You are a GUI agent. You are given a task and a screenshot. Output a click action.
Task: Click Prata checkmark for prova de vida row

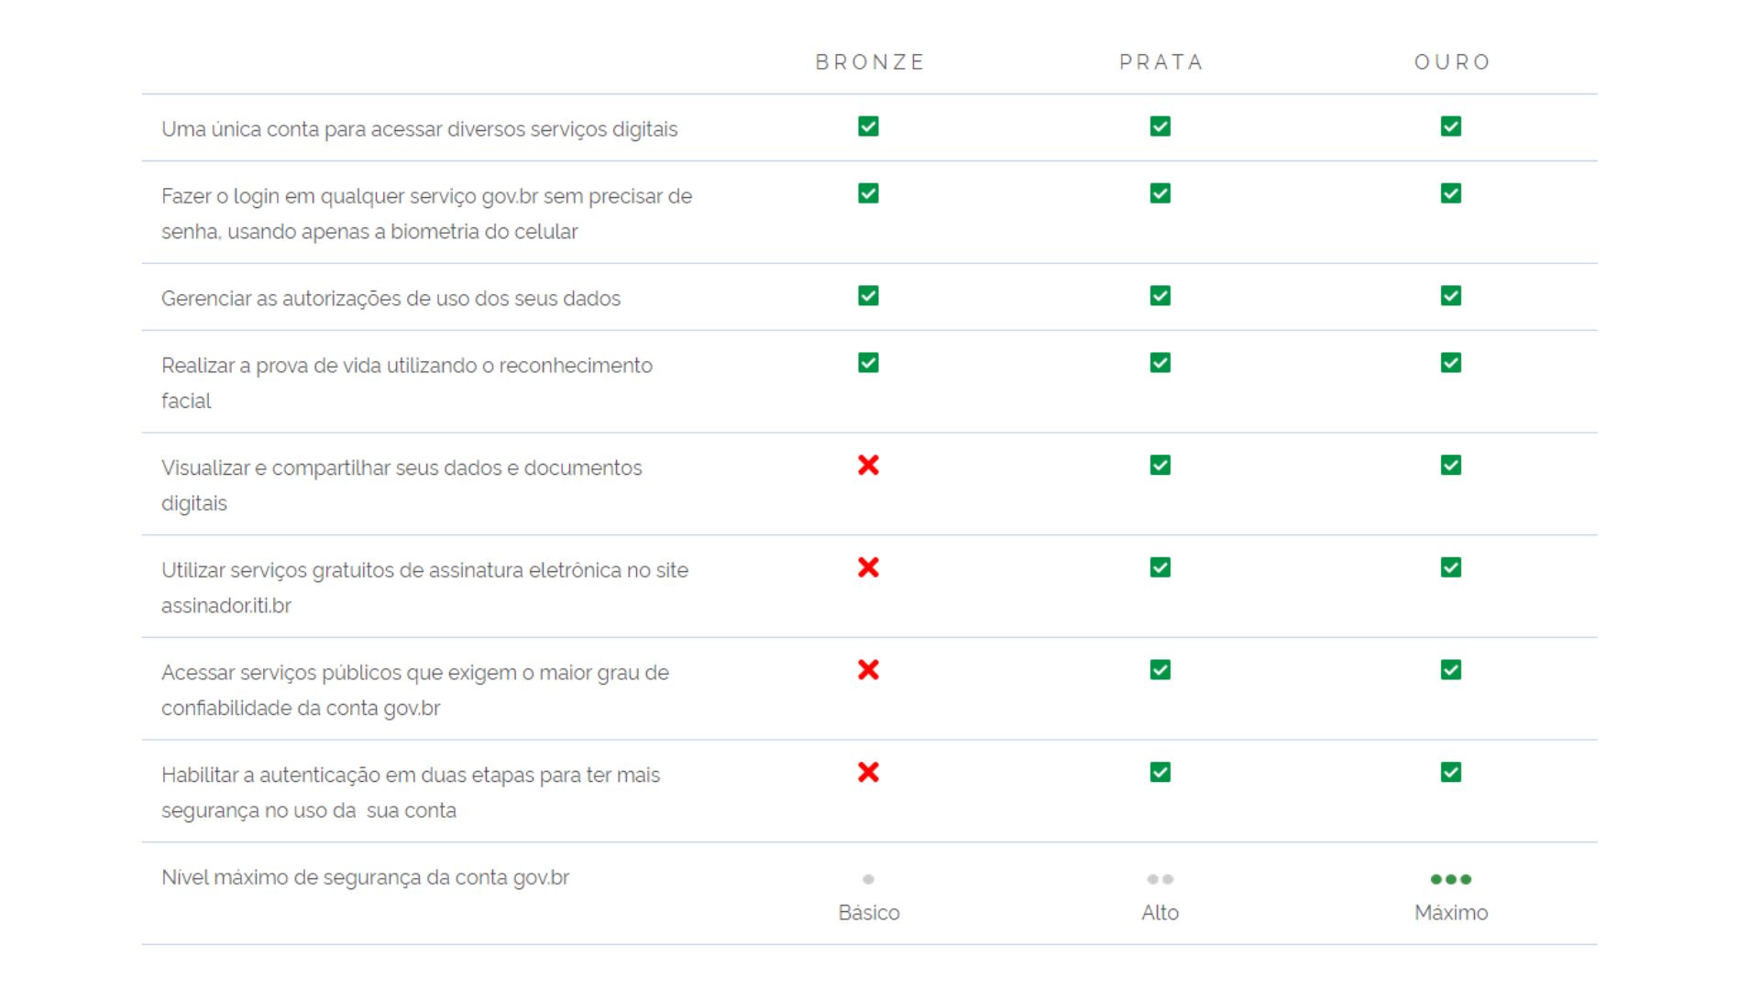(1160, 363)
